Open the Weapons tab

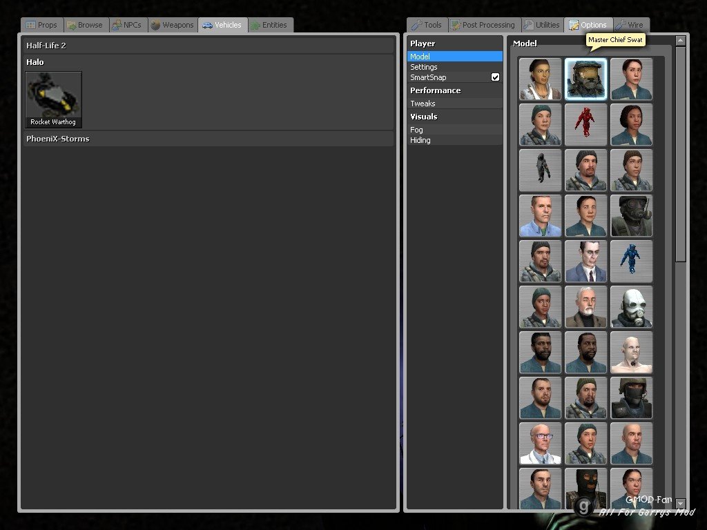pos(173,26)
